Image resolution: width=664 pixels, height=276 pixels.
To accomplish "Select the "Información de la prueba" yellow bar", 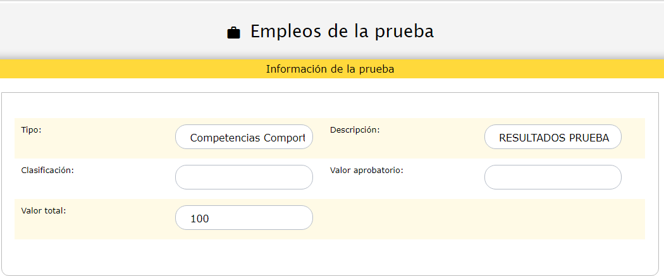I will coord(330,69).
